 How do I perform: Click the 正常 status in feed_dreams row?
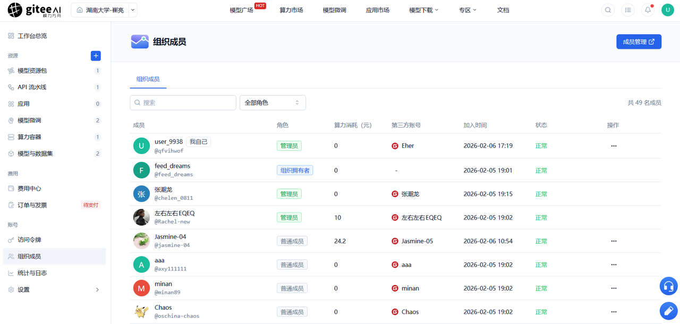[x=541, y=170]
